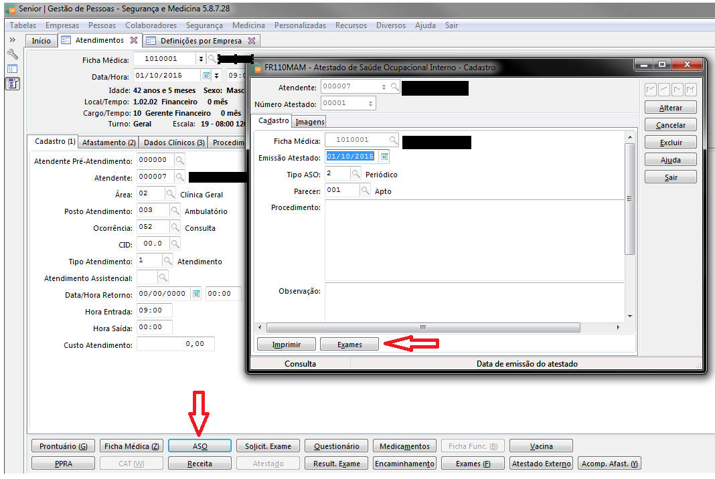The image size is (715, 479).
Task: Click the Alterar button
Action: tap(670, 108)
